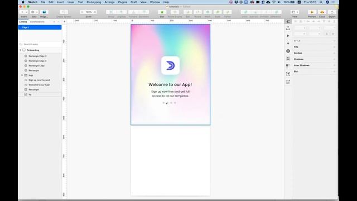Click the Difference boolean icon

276,12
